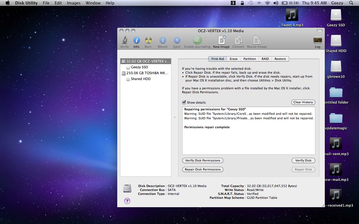
Task: Select 250.06 GB TOSHIBA disk in sidebar
Action: click(x=146, y=73)
